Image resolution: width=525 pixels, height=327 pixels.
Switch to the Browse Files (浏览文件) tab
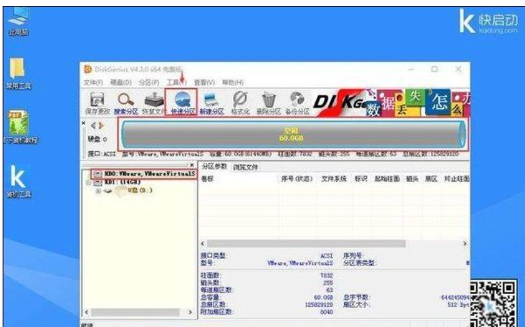(246, 167)
